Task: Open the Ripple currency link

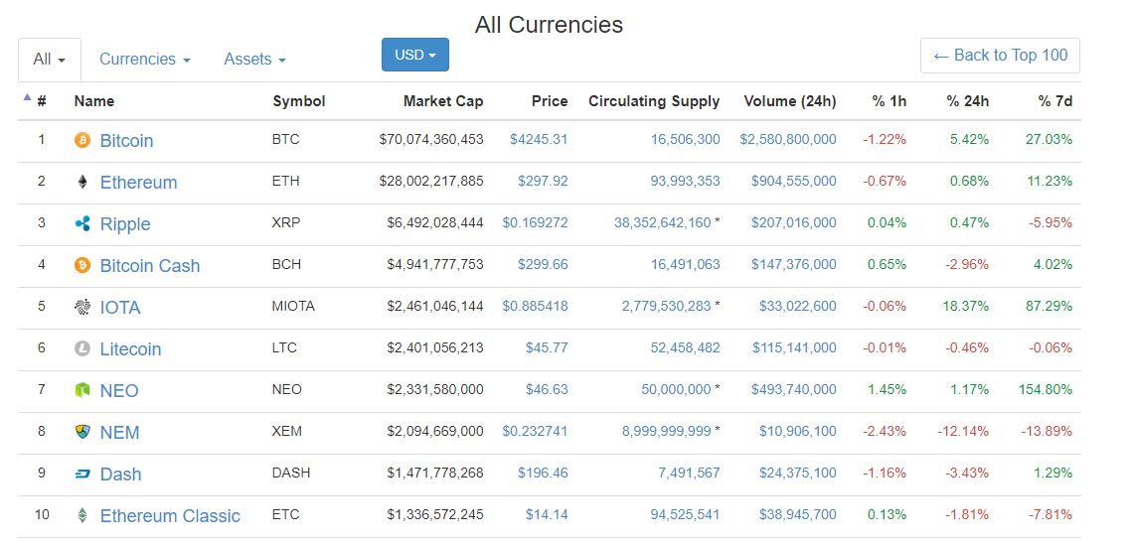Action: 125,224
